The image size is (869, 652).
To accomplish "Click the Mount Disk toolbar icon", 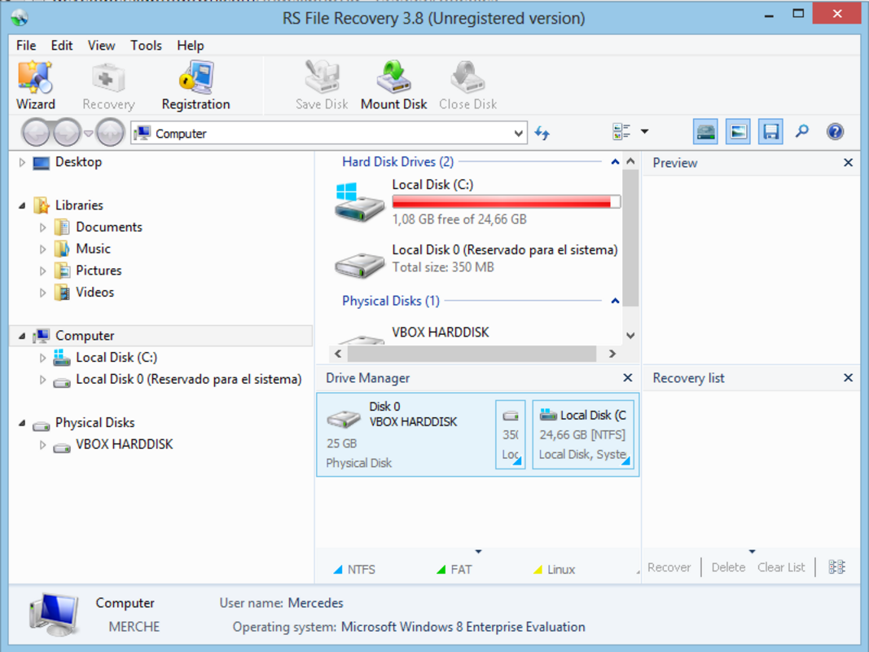I will [393, 85].
